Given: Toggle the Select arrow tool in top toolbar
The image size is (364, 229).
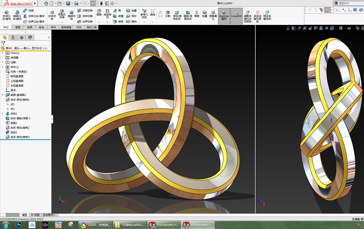Looking at the screenshot, I should tap(93, 3).
